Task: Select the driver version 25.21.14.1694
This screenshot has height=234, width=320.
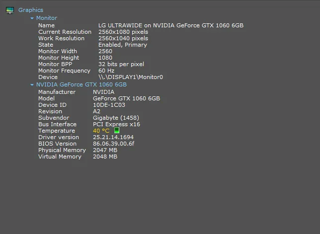Action: point(113,137)
